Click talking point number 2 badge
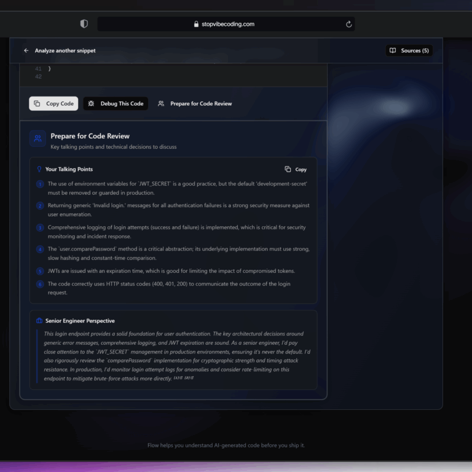 point(40,206)
